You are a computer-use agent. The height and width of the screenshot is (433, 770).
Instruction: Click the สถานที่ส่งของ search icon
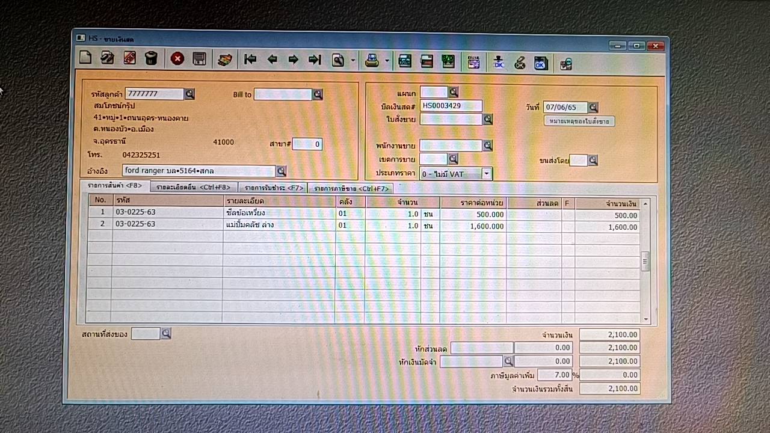(166, 333)
